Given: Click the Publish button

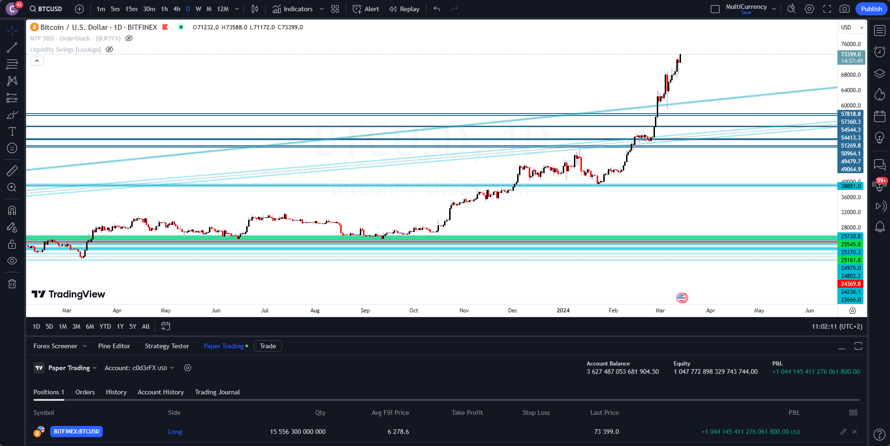Looking at the screenshot, I should pyautogui.click(x=871, y=9).
